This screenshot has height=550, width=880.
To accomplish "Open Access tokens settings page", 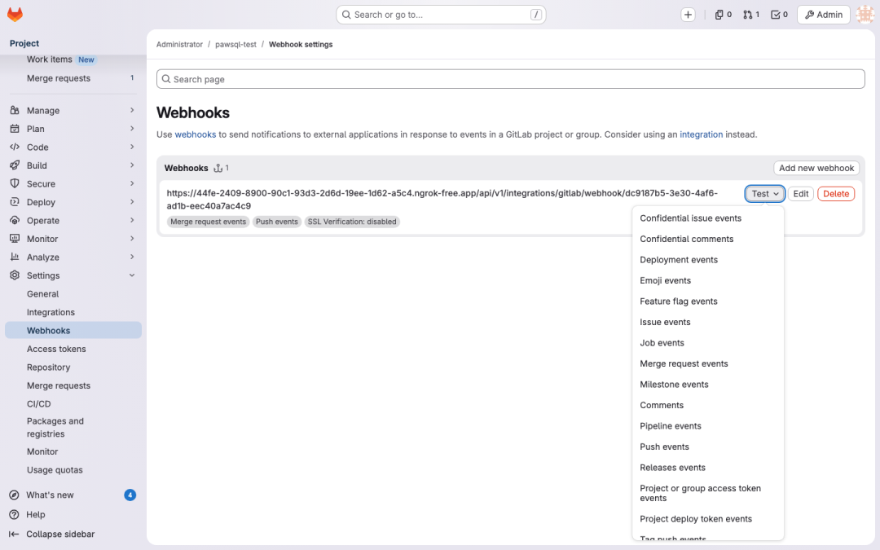I will pos(56,349).
